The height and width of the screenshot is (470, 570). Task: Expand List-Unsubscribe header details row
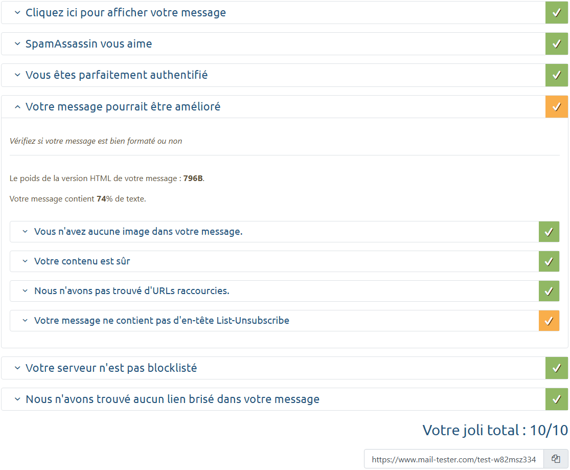162,321
